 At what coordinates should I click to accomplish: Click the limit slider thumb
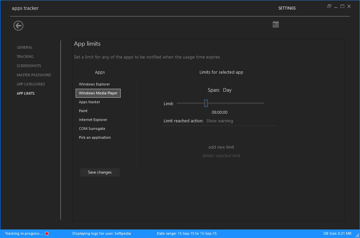206,103
